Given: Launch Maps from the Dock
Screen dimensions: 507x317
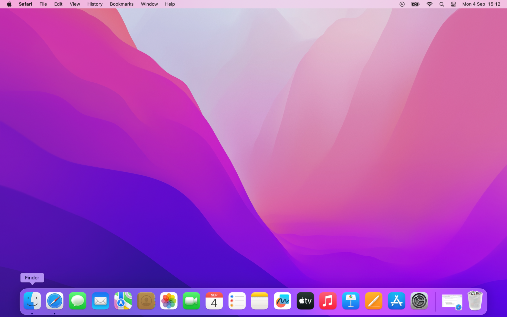Looking at the screenshot, I should (x=123, y=301).
